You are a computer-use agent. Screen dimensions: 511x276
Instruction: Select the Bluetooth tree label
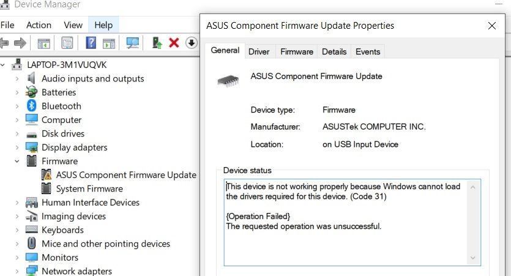(61, 106)
